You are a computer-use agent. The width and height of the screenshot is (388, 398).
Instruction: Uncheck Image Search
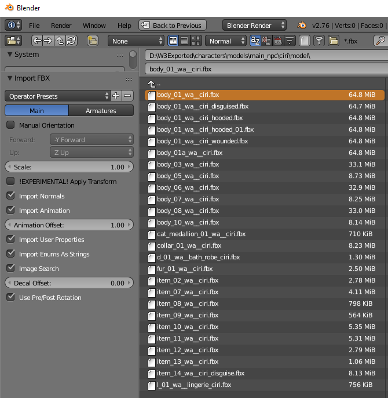pyautogui.click(x=10, y=268)
